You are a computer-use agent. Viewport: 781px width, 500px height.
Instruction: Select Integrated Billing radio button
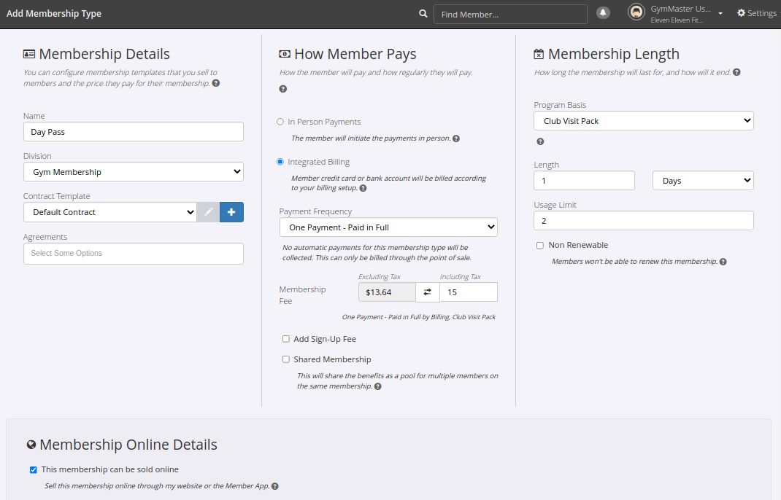[x=280, y=162]
